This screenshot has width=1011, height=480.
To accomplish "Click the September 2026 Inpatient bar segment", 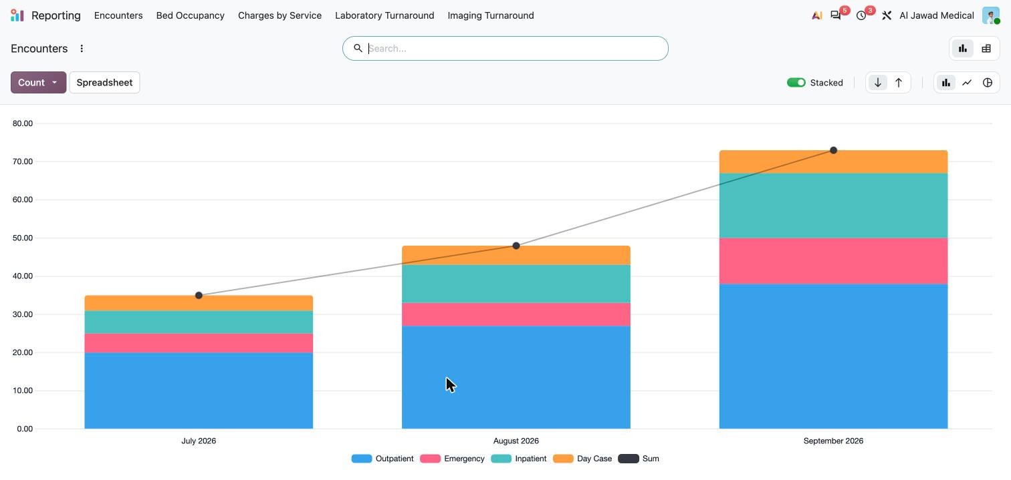I will click(833, 206).
